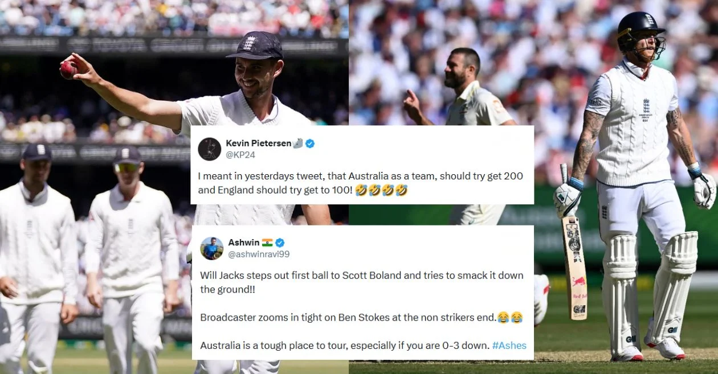Open the #Ashes hashtag
Viewport: 718px width, 374px height.
click(x=509, y=346)
